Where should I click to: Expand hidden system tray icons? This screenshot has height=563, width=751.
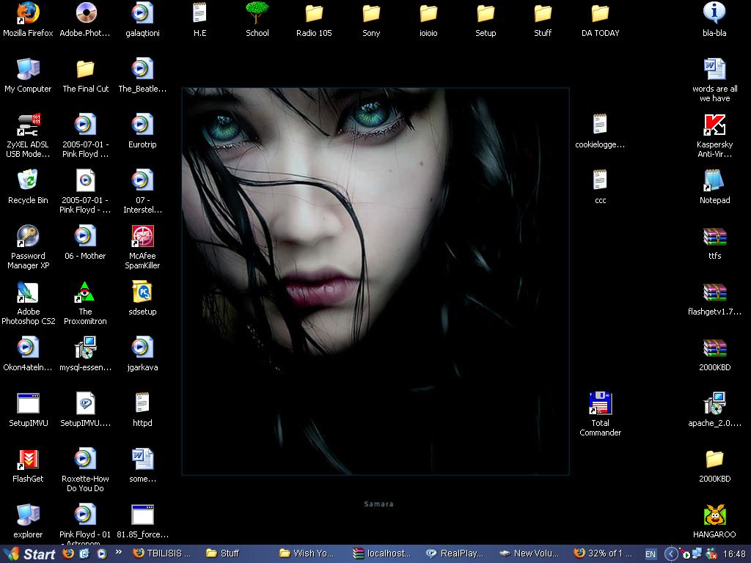coord(671,554)
